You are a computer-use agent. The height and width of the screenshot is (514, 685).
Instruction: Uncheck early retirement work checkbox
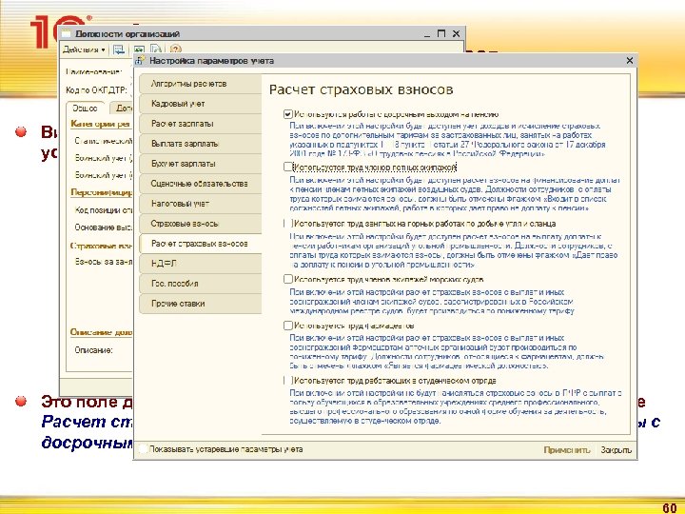pos(287,114)
